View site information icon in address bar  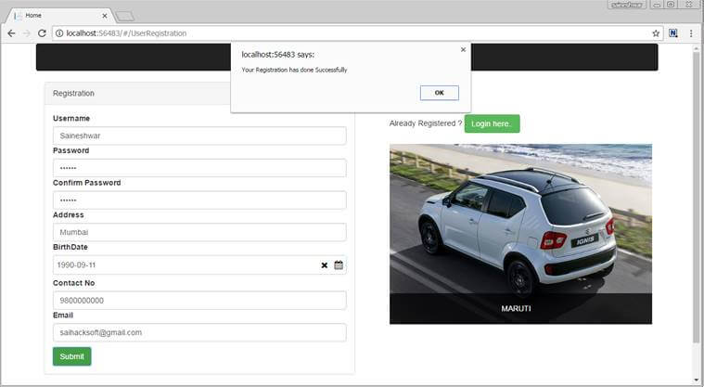click(59, 33)
